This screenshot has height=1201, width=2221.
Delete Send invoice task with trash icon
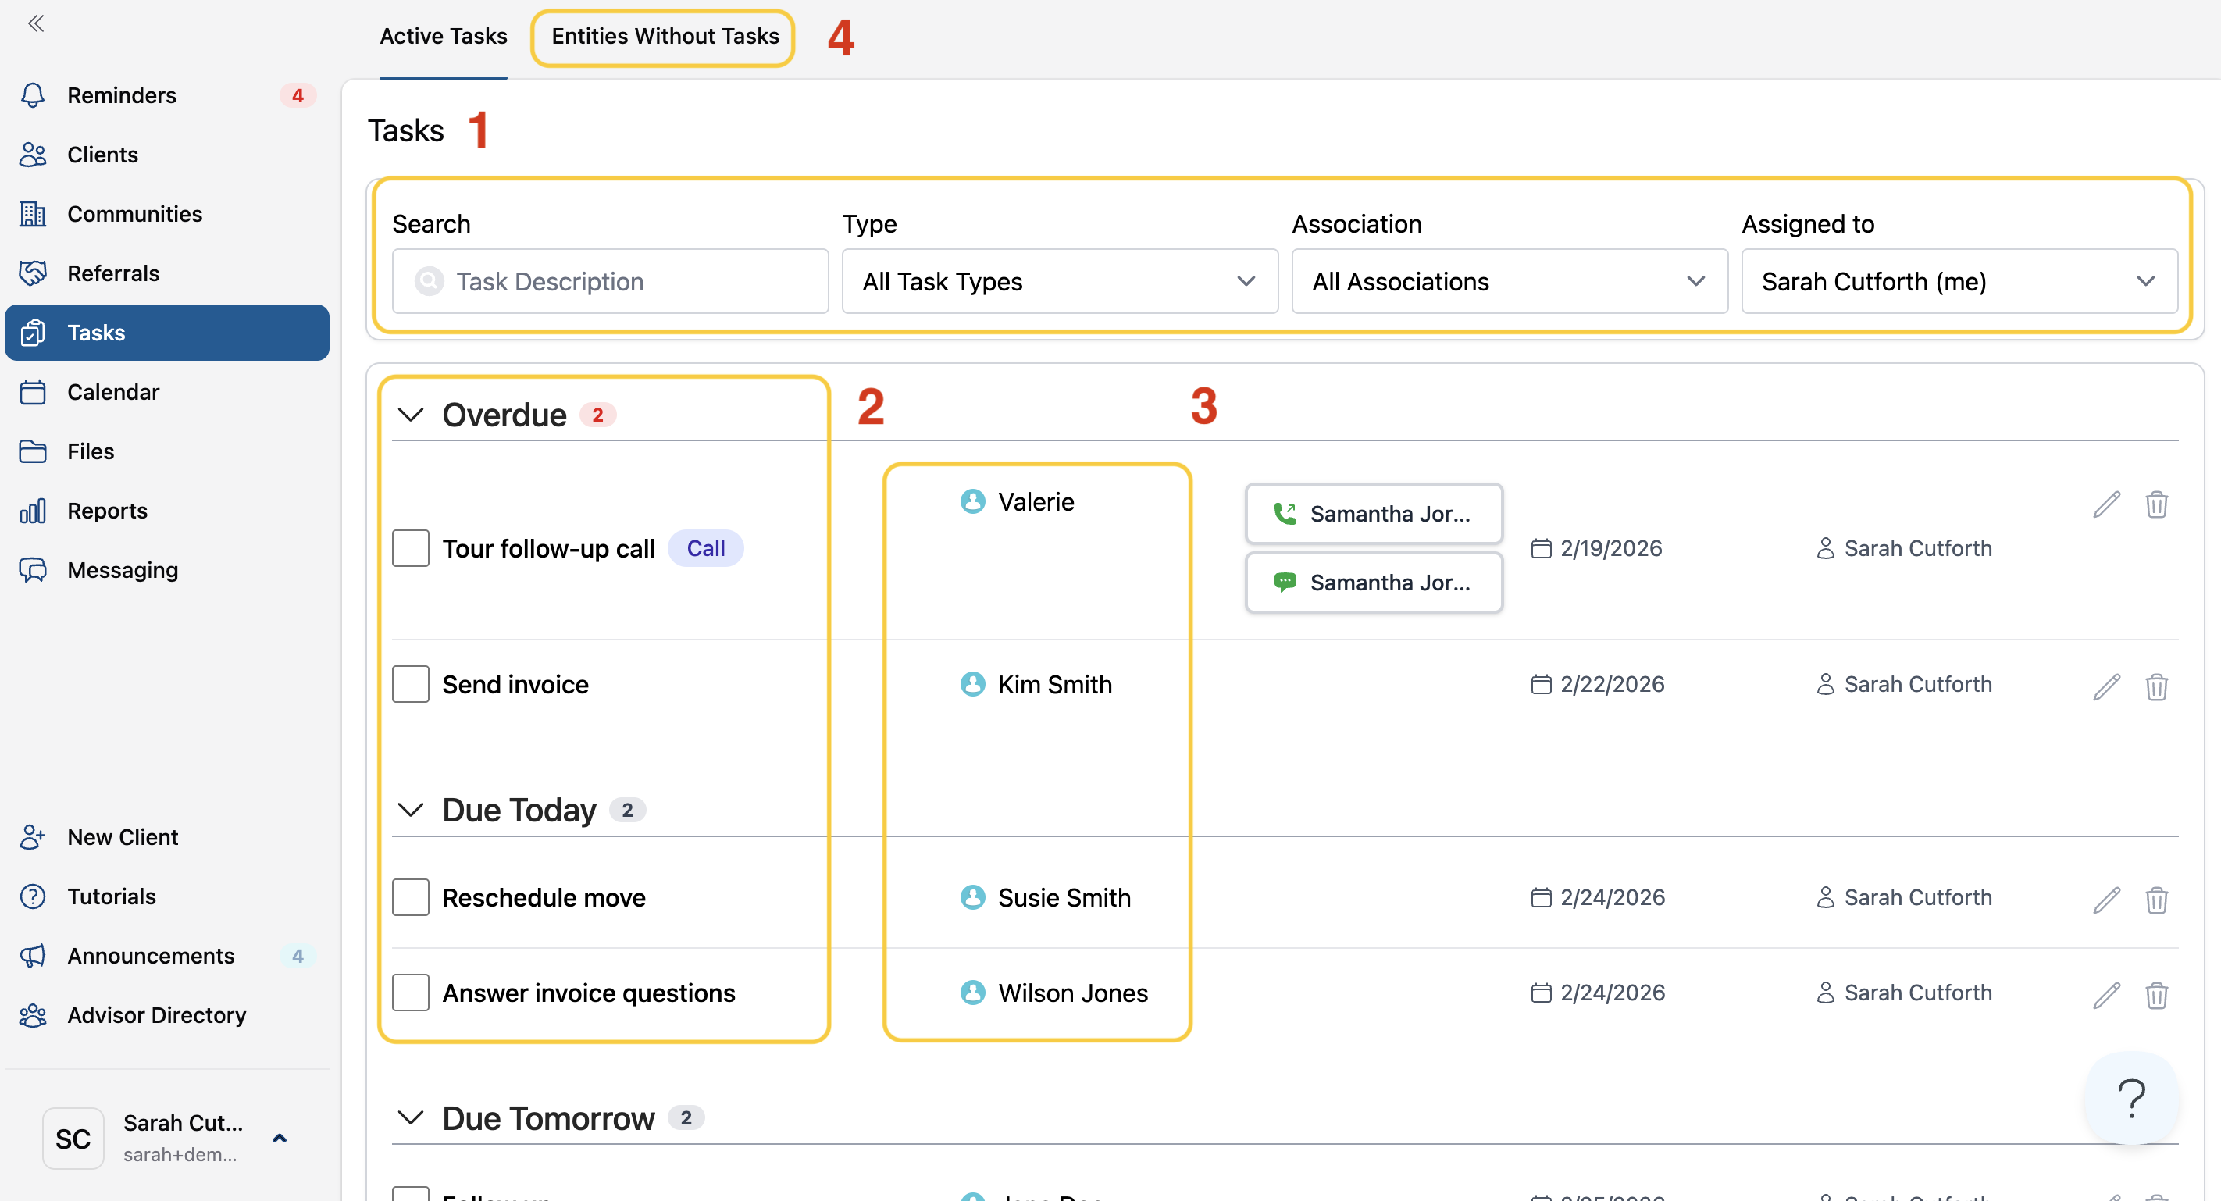coord(2155,686)
